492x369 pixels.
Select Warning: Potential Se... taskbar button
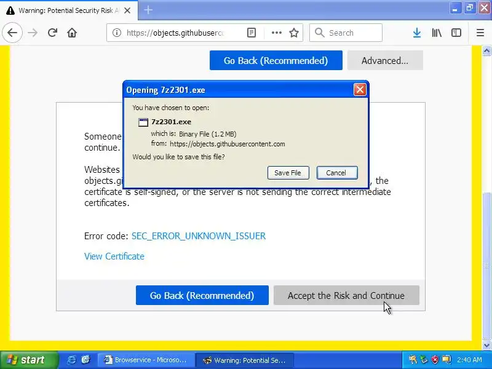tap(245, 360)
